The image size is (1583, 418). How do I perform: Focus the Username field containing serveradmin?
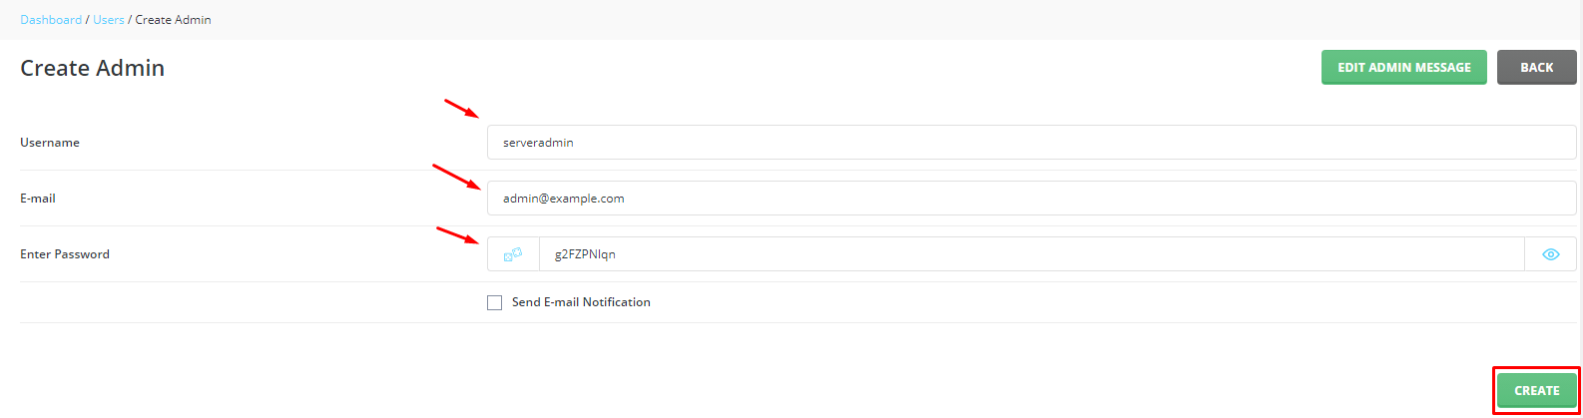(1031, 143)
